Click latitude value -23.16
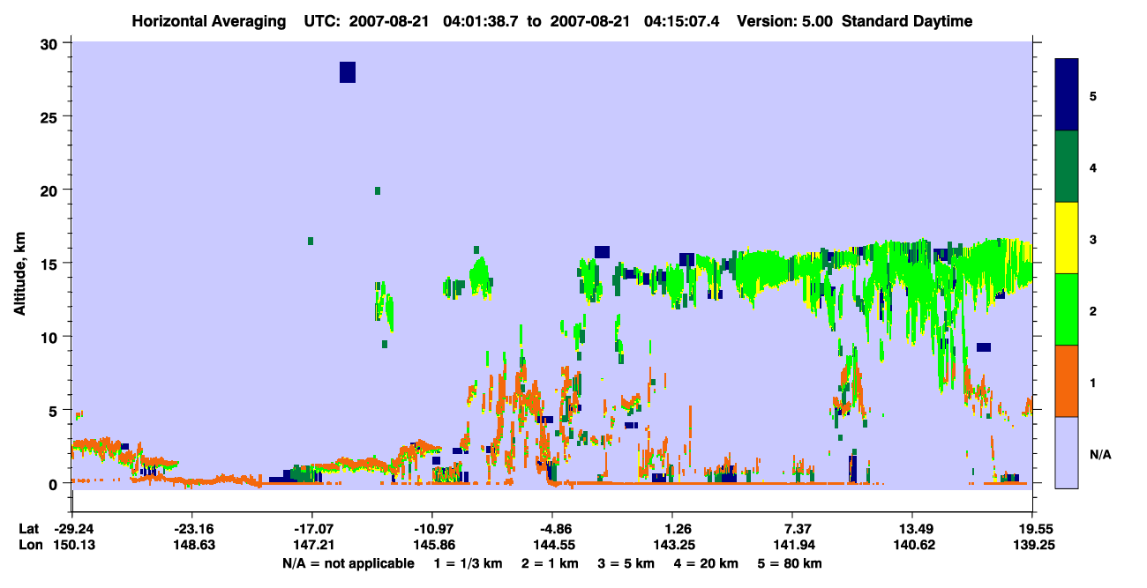Screen dimensions: 1147x588 pyautogui.click(x=191, y=529)
